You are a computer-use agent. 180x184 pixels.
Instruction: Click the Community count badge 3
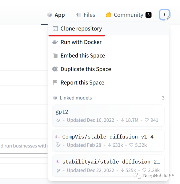click(148, 15)
